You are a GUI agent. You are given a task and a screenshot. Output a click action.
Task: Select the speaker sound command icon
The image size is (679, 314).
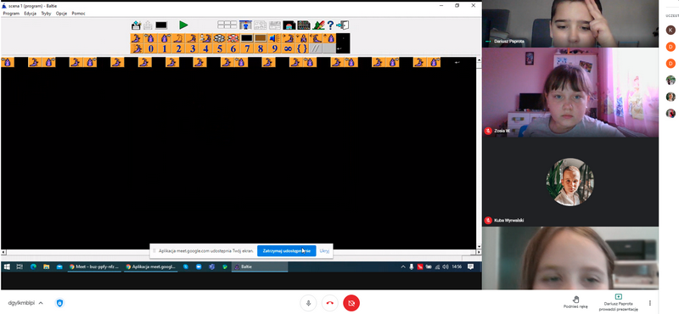click(x=274, y=38)
